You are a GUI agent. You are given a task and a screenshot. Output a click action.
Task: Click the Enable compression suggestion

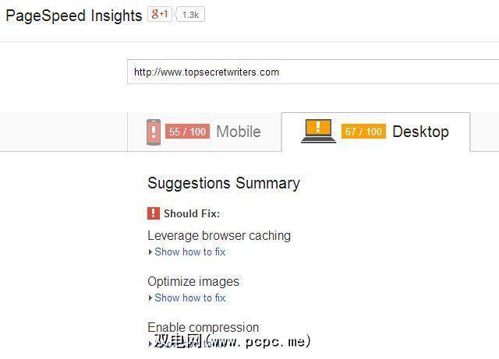tap(203, 327)
